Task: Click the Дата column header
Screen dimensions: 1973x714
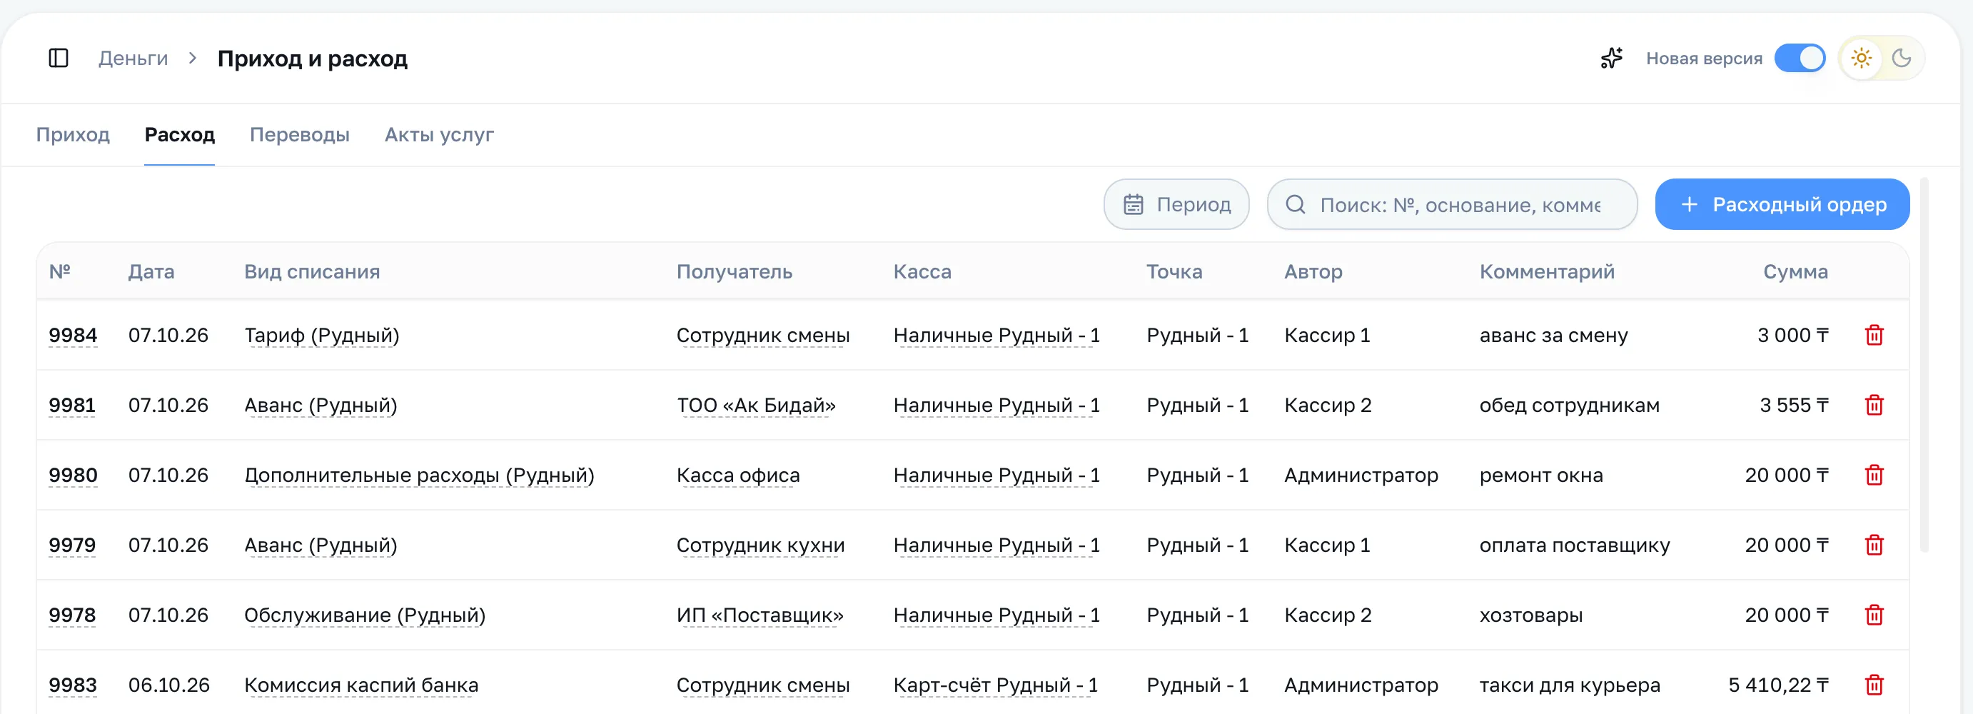Action: 151,272
